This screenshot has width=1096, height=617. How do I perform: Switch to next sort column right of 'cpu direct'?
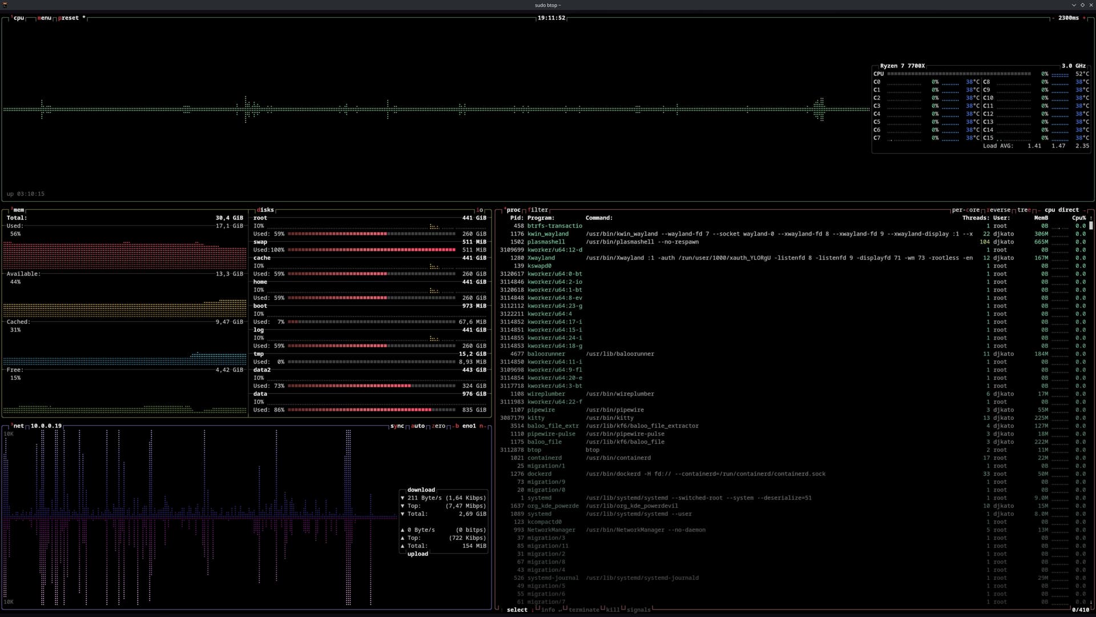[x=1084, y=210]
